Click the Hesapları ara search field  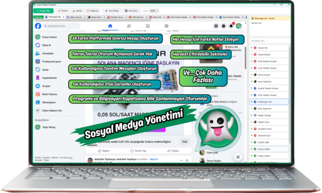pos(269,41)
